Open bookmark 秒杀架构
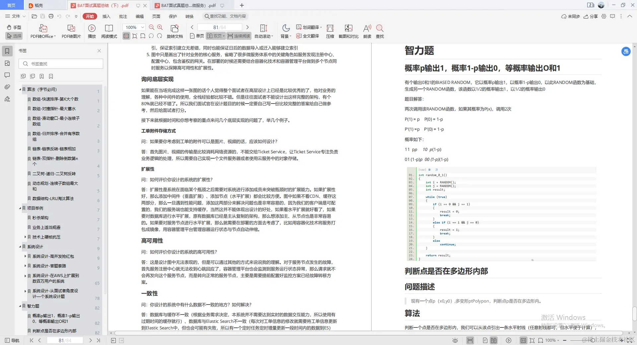The width and height of the screenshot is (637, 345). coord(40,218)
